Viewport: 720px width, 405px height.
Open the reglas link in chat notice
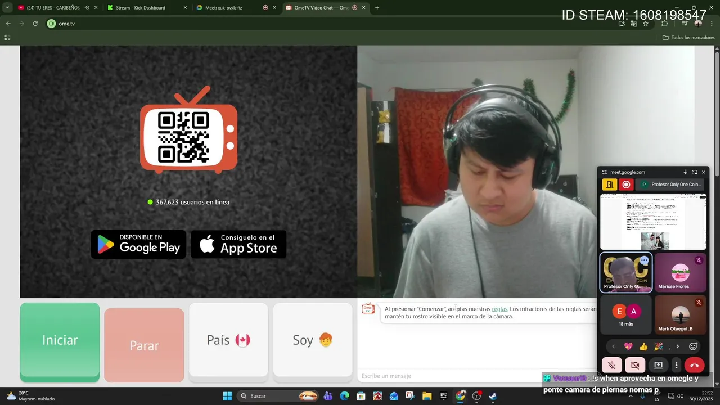coord(499,309)
